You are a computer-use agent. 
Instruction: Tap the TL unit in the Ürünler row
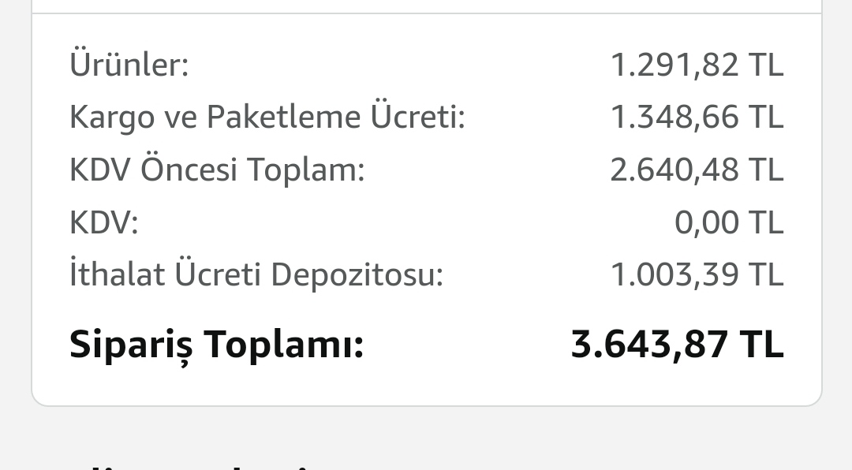pos(766,65)
